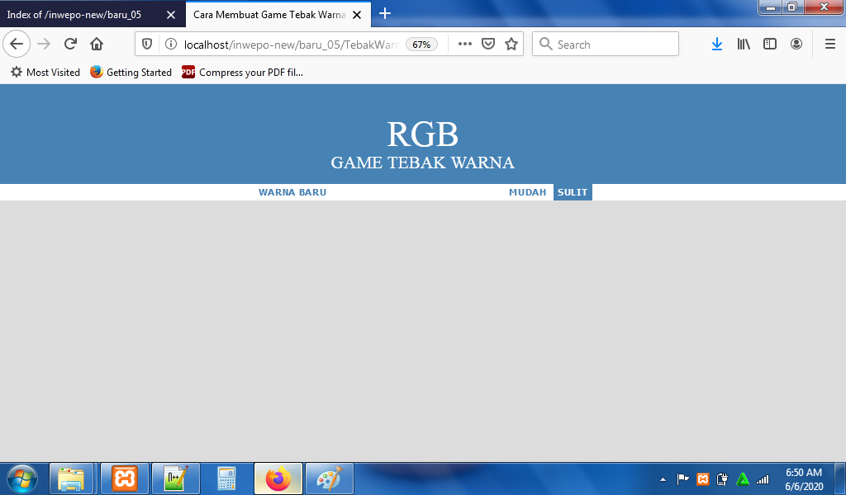
Task: Click XAMPP icon in system tray
Action: [x=702, y=478]
